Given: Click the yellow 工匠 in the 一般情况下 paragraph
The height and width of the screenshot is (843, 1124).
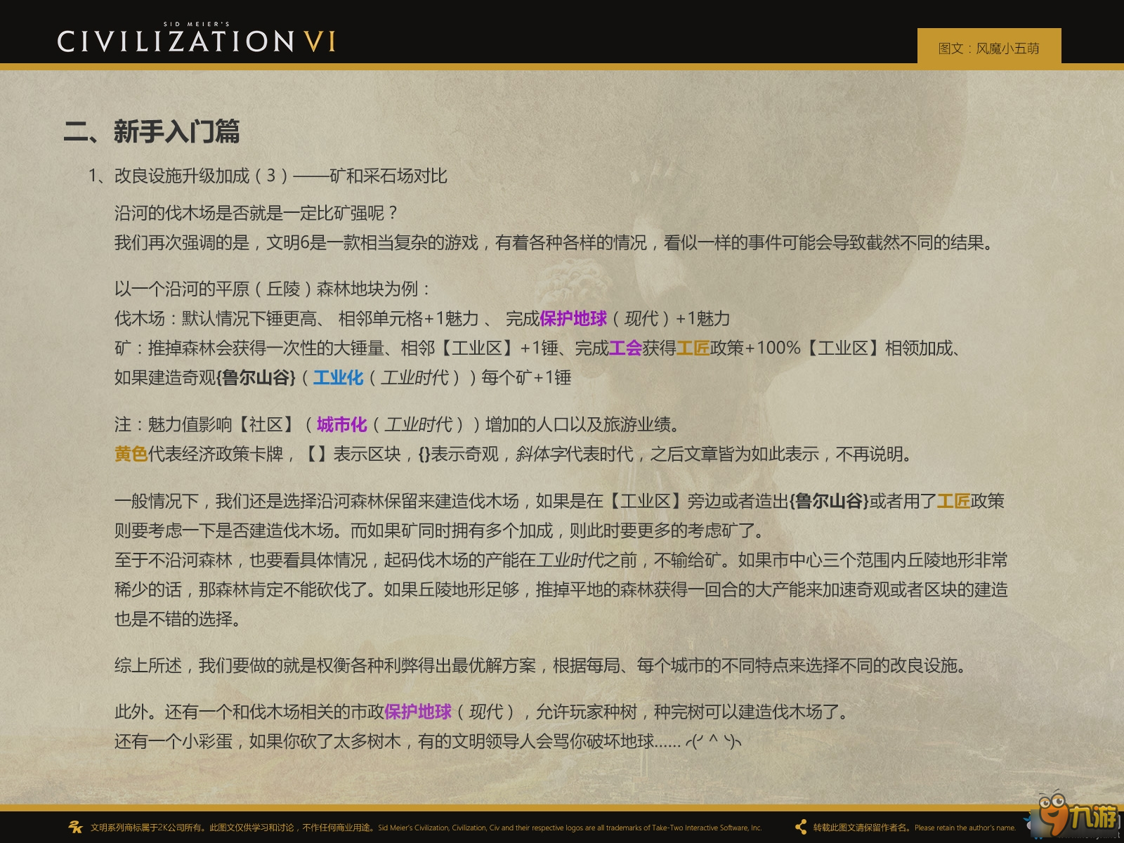Looking at the screenshot, I should [953, 501].
